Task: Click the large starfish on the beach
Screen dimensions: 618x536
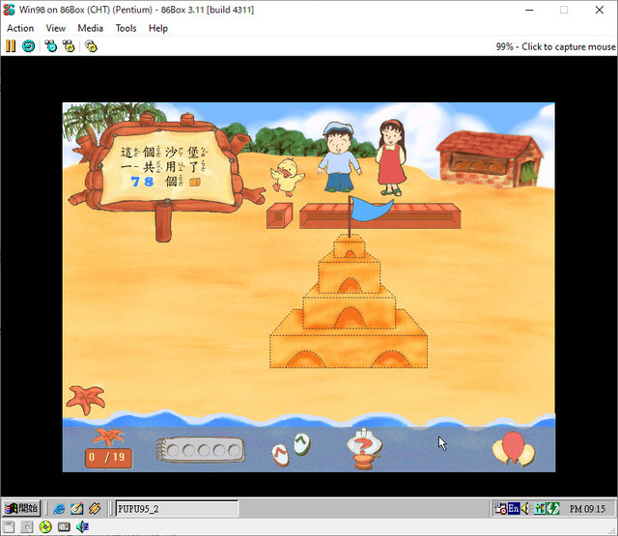Action: coord(86,399)
